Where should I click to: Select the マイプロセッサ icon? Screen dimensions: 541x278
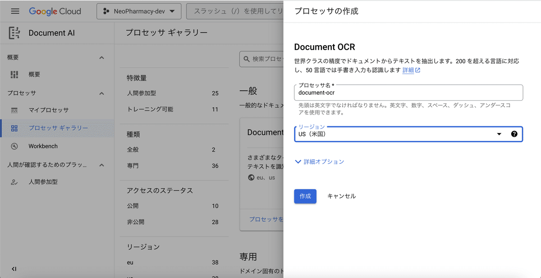coord(14,110)
